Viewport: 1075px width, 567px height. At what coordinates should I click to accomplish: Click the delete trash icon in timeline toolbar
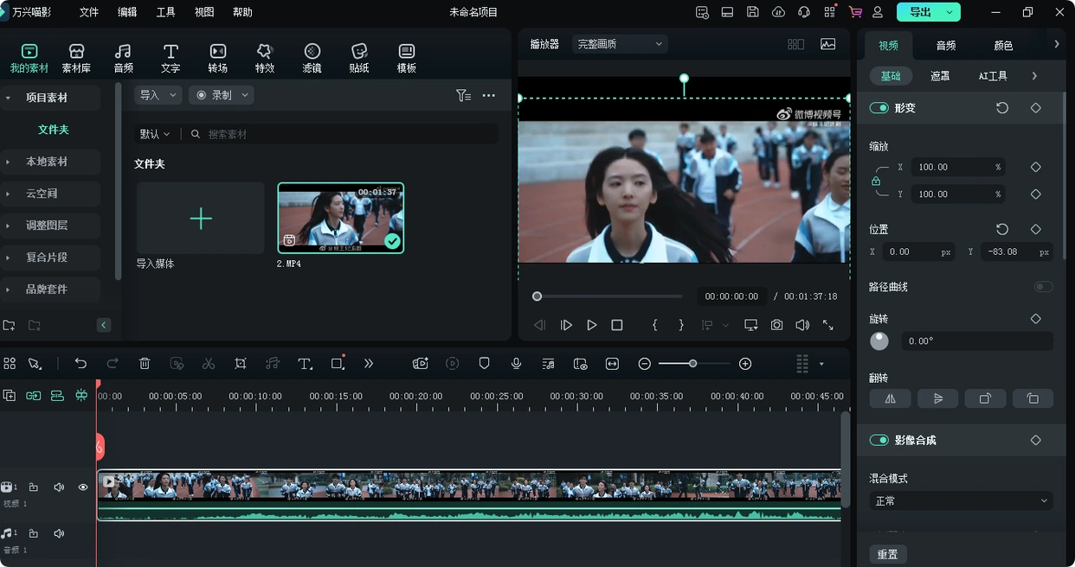(145, 364)
